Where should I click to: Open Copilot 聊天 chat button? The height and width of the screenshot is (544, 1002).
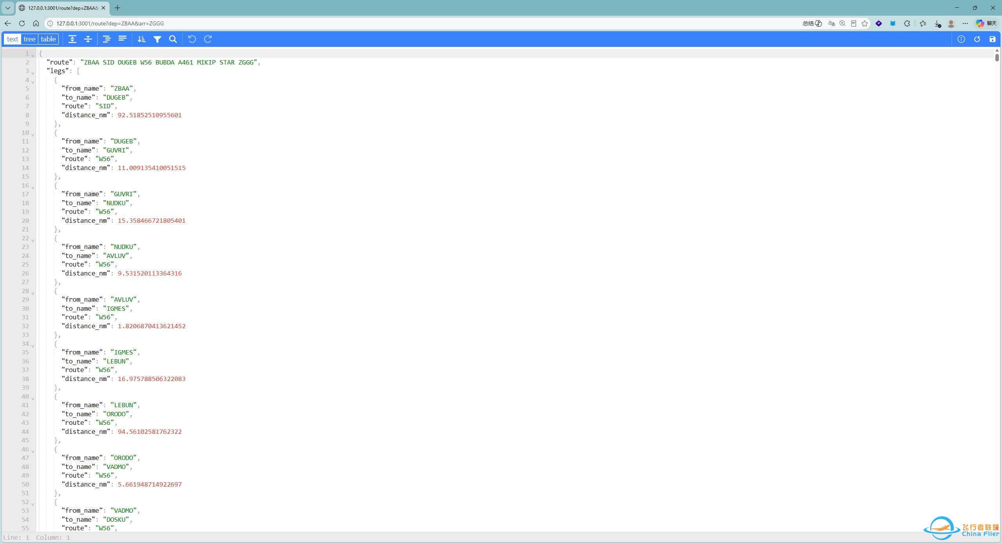[986, 23]
